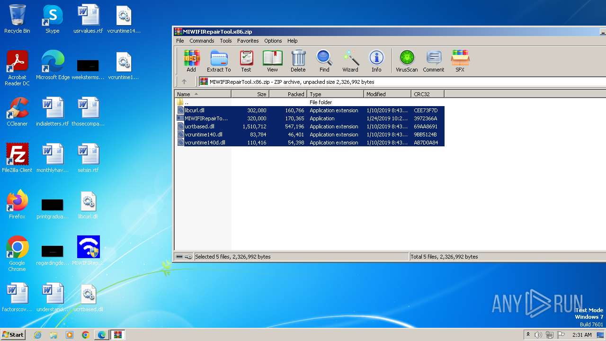Sort files by Size column header

[250, 94]
